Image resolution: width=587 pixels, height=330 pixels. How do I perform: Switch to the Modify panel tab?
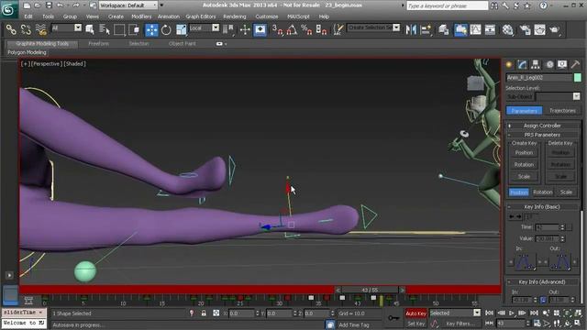522,64
